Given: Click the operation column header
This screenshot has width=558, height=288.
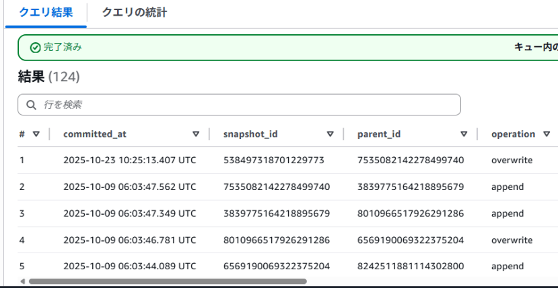Looking at the screenshot, I should 513,134.
